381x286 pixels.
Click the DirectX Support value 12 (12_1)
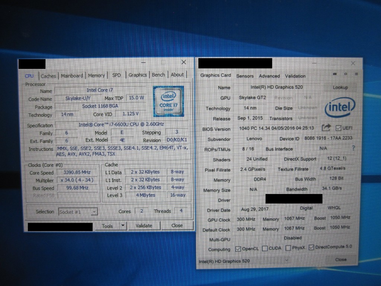point(336,158)
